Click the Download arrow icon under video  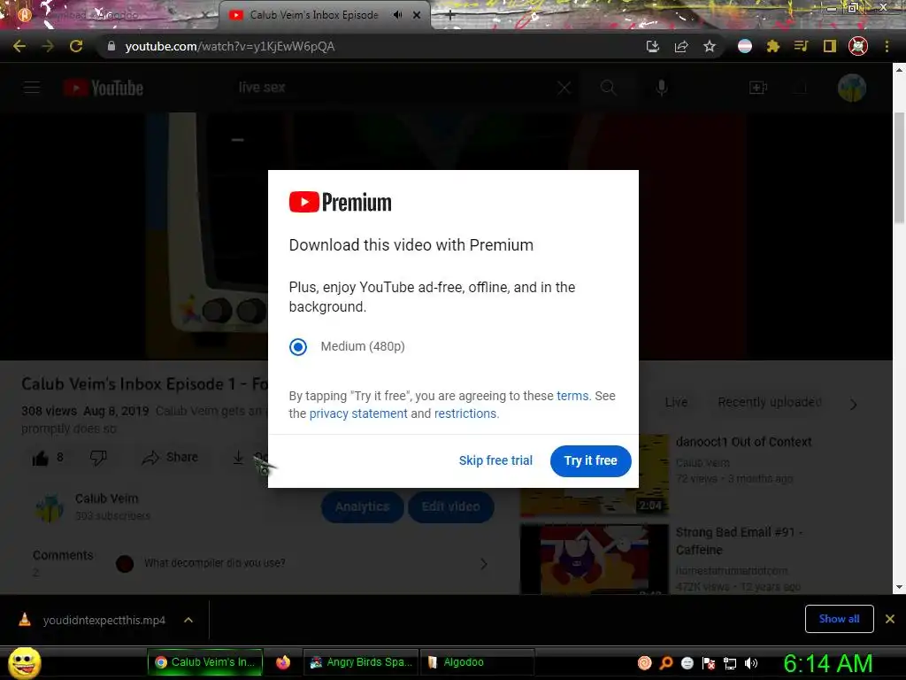pyautogui.click(x=238, y=458)
